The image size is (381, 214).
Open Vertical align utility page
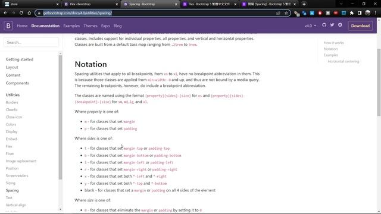(x=16, y=205)
